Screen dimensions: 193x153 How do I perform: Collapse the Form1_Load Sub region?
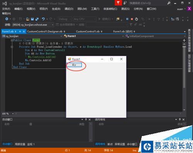pyautogui.click(x=12, y=47)
